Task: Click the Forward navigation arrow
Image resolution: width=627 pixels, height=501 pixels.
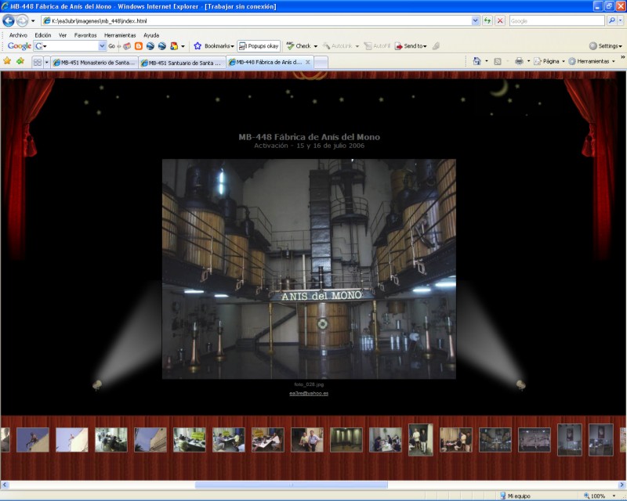Action: point(23,20)
